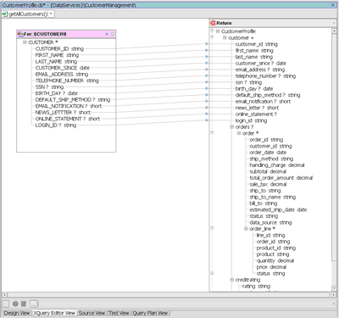Click the Return panel scroll-up arrow
This screenshot has height=318, width=339.
click(x=334, y=31)
